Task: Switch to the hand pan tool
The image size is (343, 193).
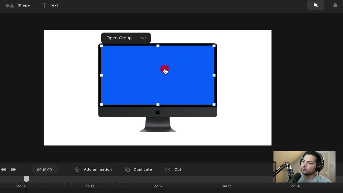Action: coord(335,5)
